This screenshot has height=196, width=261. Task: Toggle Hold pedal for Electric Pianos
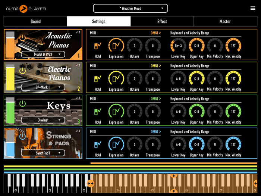[x=98, y=79]
